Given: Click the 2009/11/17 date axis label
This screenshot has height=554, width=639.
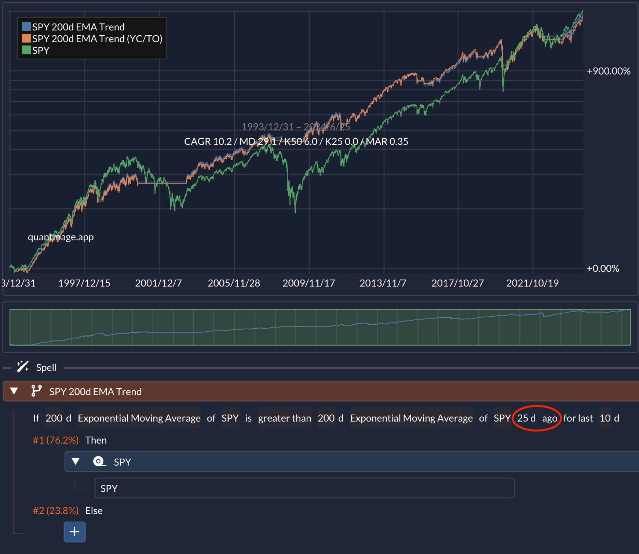Looking at the screenshot, I should coord(308,283).
